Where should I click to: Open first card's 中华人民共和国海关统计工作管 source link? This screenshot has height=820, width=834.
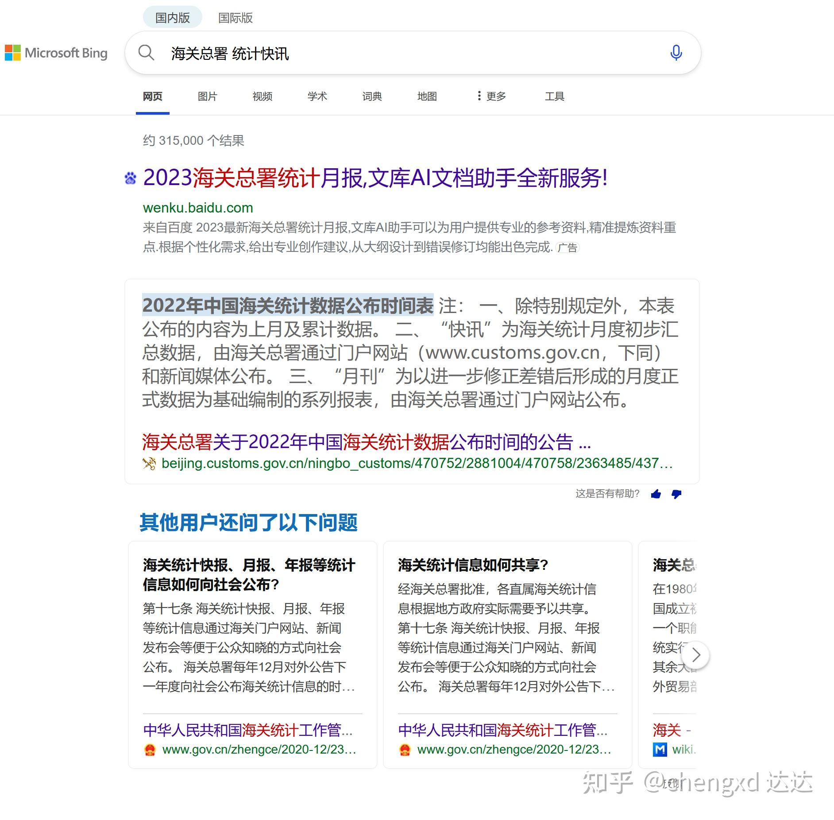click(x=248, y=730)
